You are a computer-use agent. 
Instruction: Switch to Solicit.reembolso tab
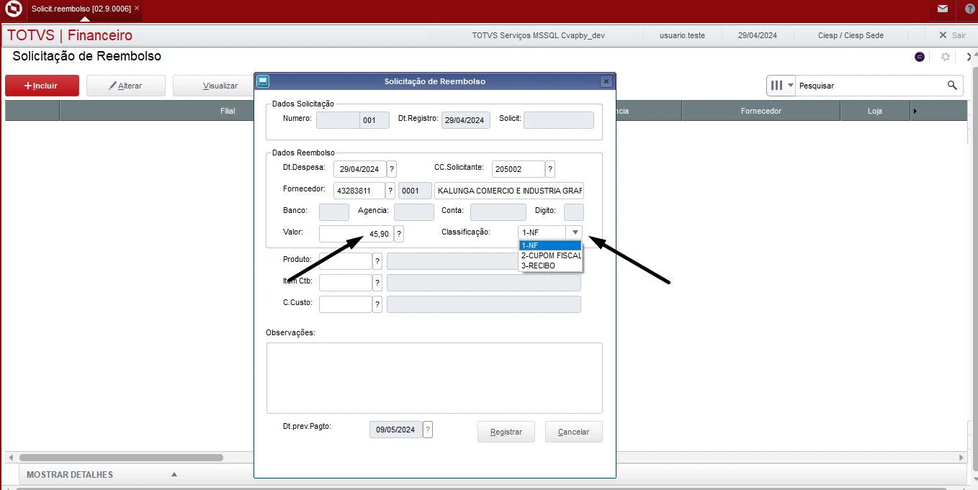coord(81,9)
